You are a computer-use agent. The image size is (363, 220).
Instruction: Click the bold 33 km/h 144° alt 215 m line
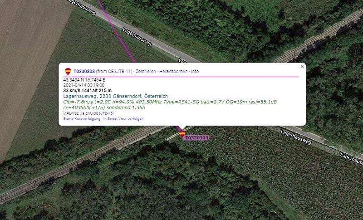[87, 90]
